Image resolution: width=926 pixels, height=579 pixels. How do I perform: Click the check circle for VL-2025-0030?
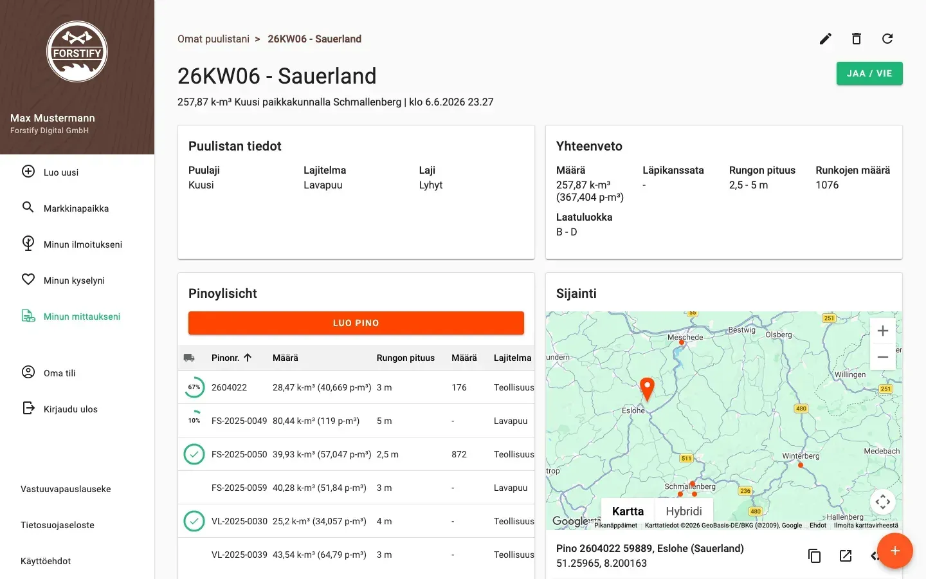[194, 521]
